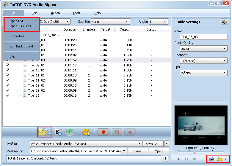Viewport: 232px width, 166px height.
Task: Click the file icon of Title_09_01
Action: (x=25, y=65)
